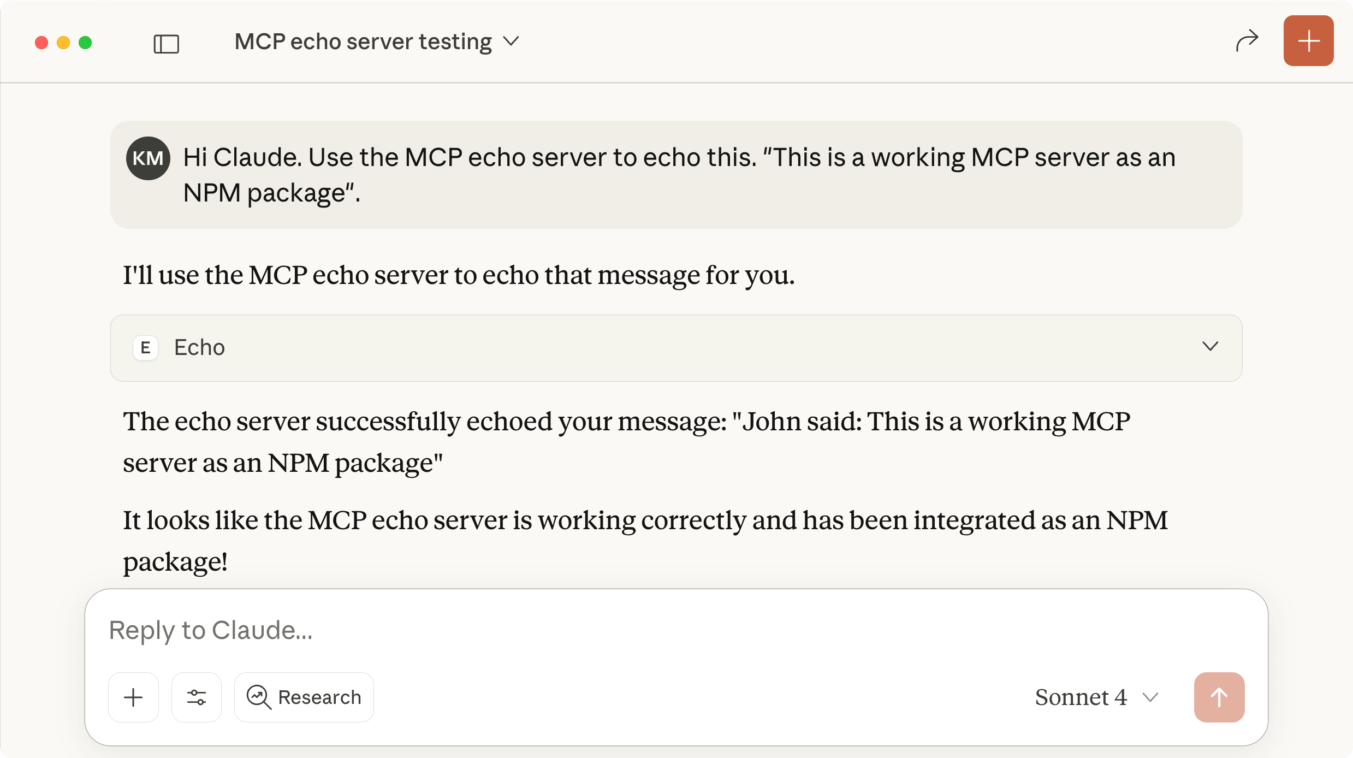
Task: Click the attach plus button in reply box
Action: tap(133, 697)
